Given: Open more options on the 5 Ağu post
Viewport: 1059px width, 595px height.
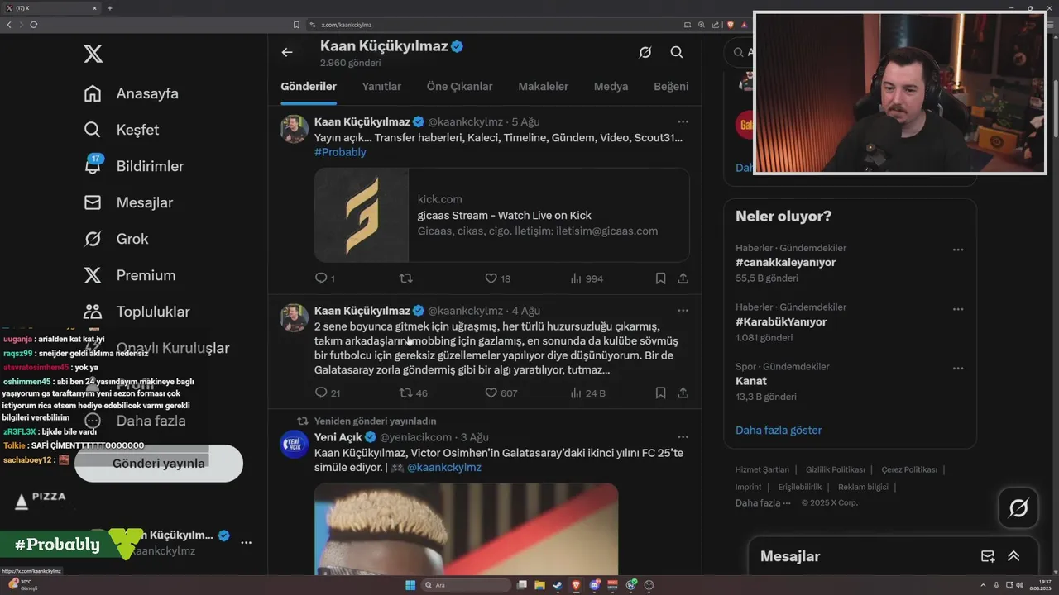Looking at the screenshot, I should pyautogui.click(x=683, y=122).
